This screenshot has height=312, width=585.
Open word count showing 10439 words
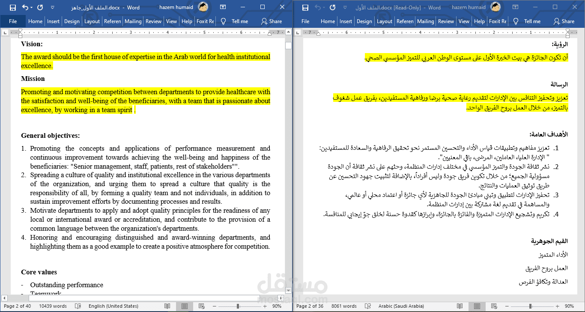(53, 306)
